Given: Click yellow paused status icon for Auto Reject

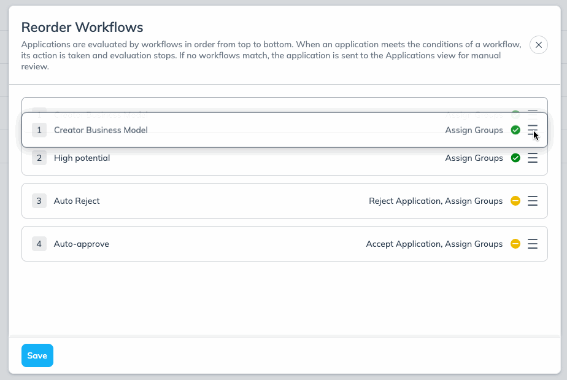Looking at the screenshot, I should (x=515, y=201).
